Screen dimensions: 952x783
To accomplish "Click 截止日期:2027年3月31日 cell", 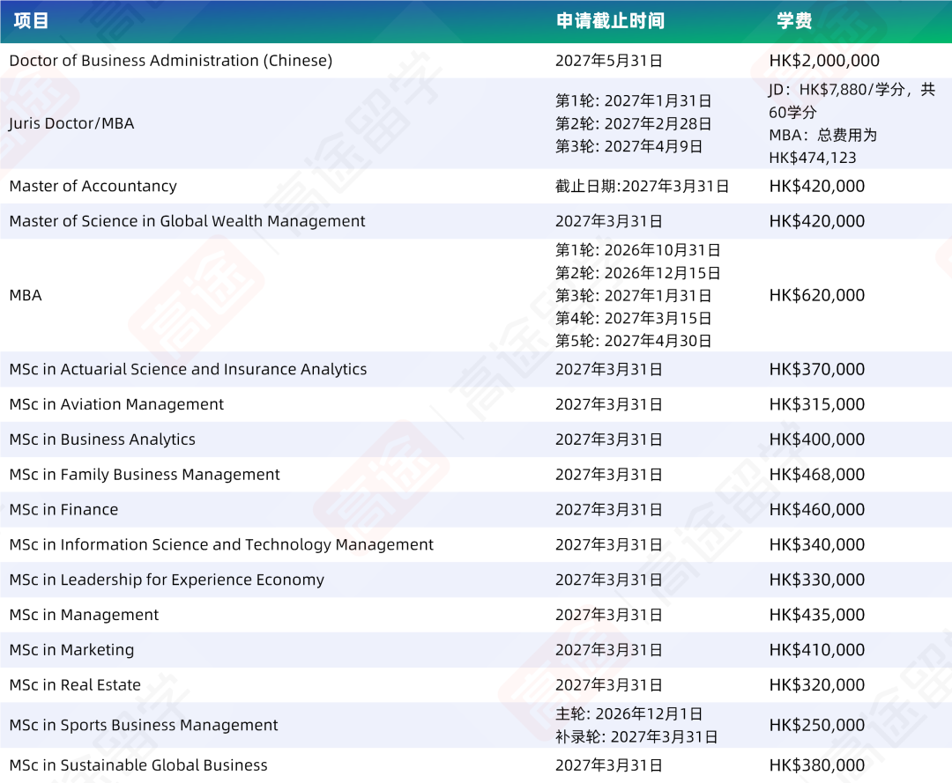I will click(643, 186).
